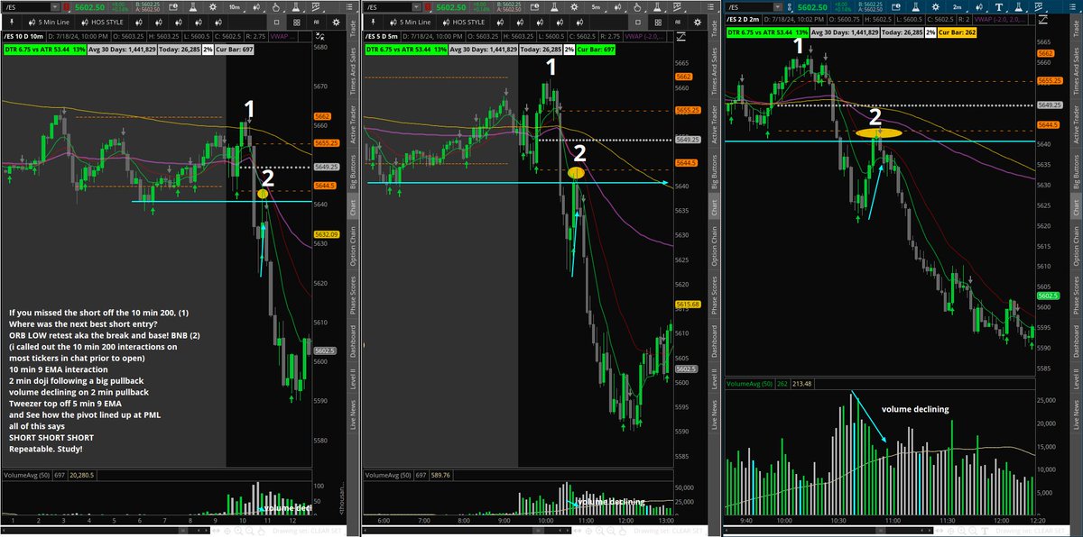The width and height of the screenshot is (1083, 537).
Task: Toggle price axis scale icon in right chart
Action: pyautogui.click(x=1041, y=19)
